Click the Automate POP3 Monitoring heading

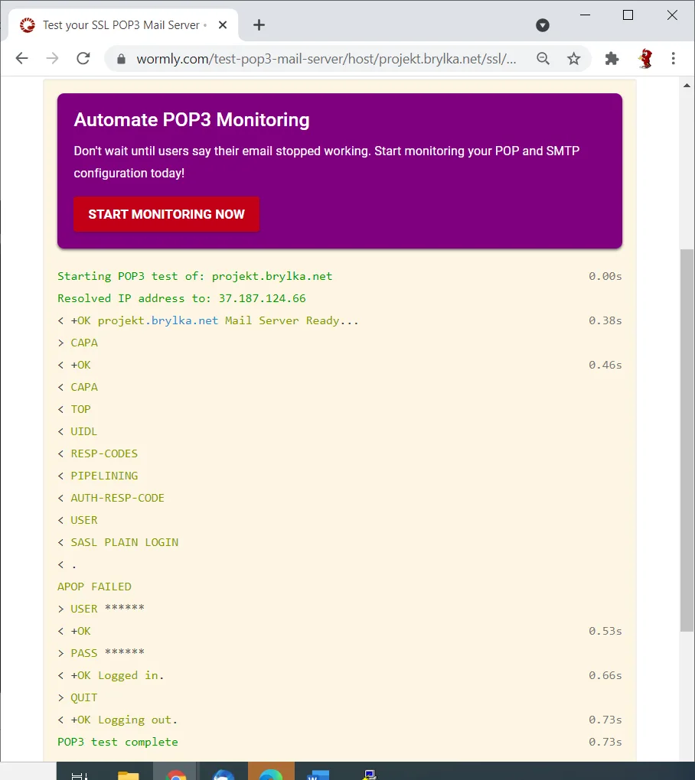pyautogui.click(x=191, y=120)
